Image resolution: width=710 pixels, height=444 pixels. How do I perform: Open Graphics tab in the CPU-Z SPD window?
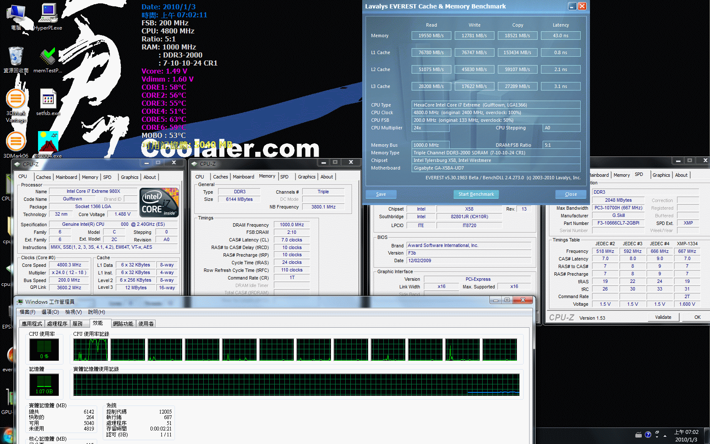[x=661, y=175]
